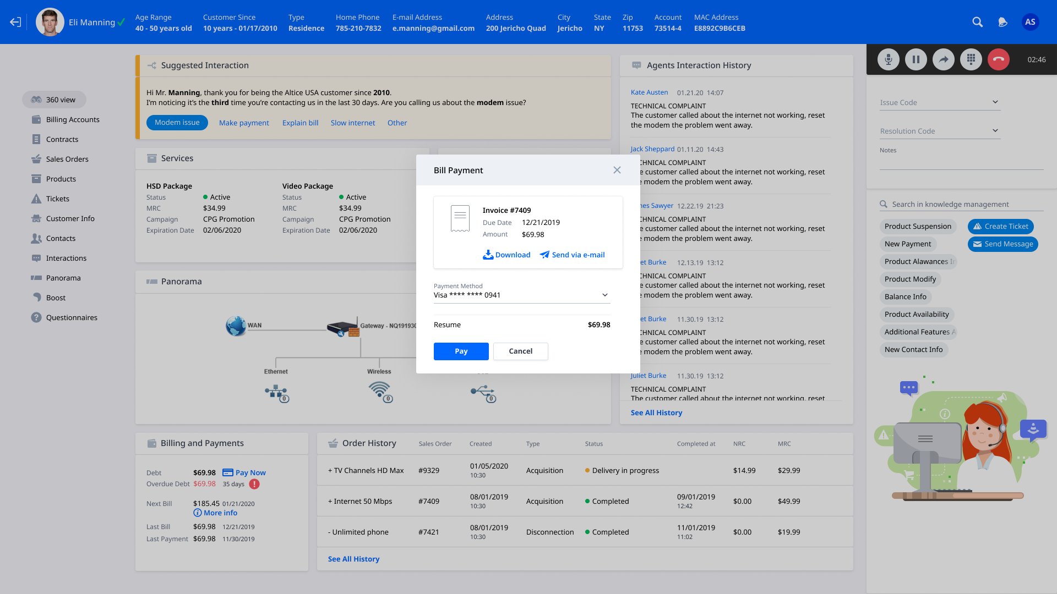The width and height of the screenshot is (1057, 594).
Task: Click the knowledge management search field
Action: tap(961, 204)
